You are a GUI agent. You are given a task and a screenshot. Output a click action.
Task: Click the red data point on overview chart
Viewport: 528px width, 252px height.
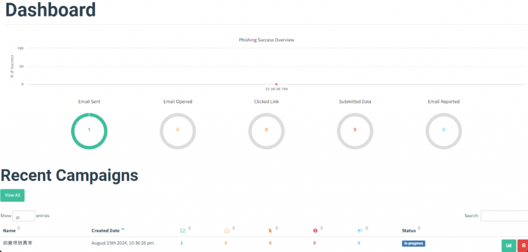(x=276, y=84)
